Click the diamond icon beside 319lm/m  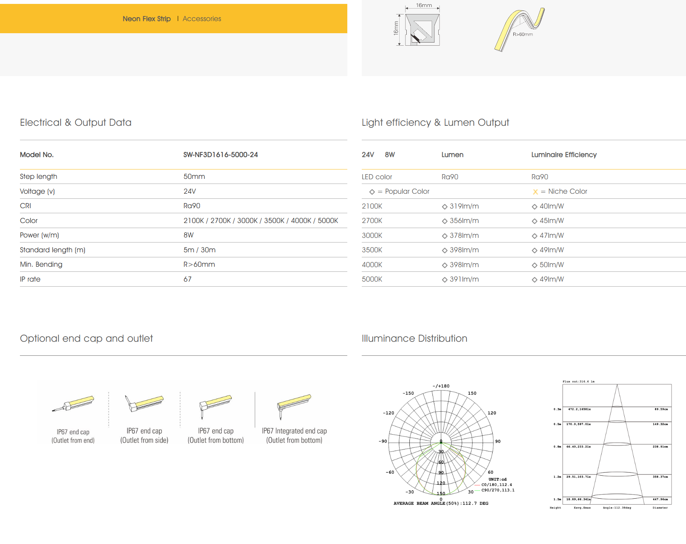click(x=445, y=207)
